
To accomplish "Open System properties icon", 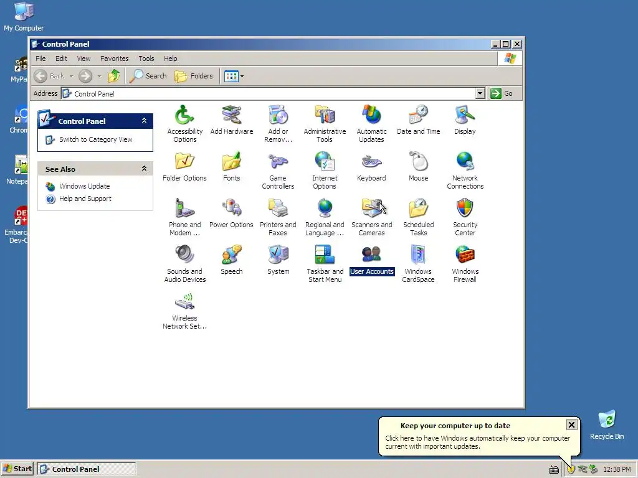I will (278, 260).
